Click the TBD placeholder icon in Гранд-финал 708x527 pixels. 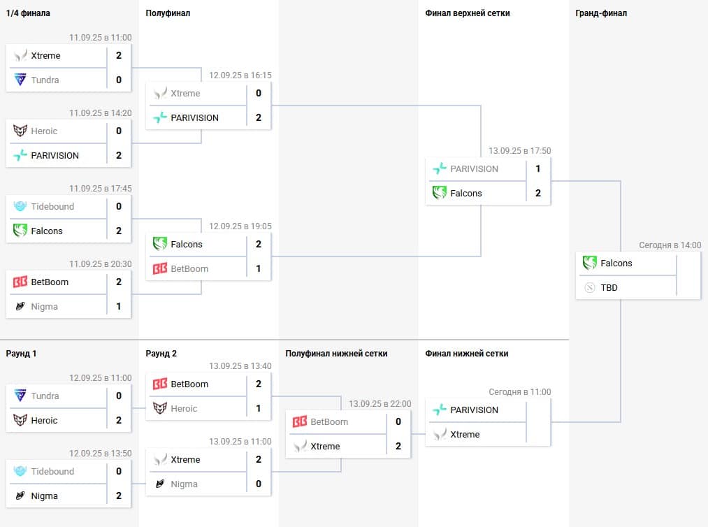(x=589, y=288)
